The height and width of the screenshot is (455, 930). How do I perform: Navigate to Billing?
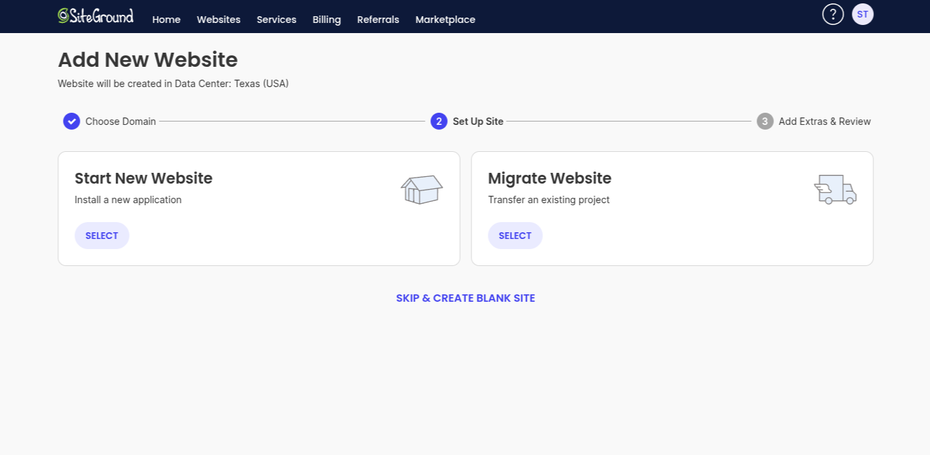click(x=326, y=20)
